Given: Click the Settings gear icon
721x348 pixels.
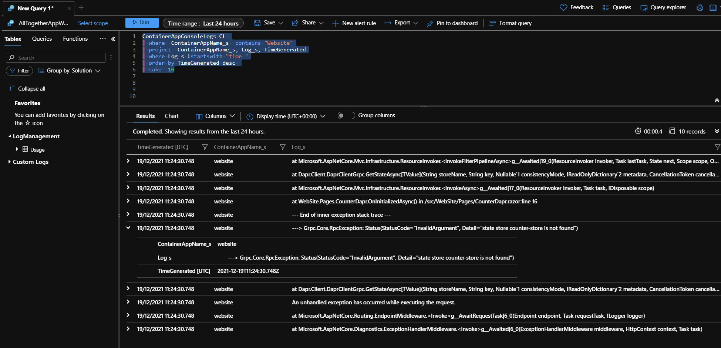Looking at the screenshot, I should pos(700,8).
